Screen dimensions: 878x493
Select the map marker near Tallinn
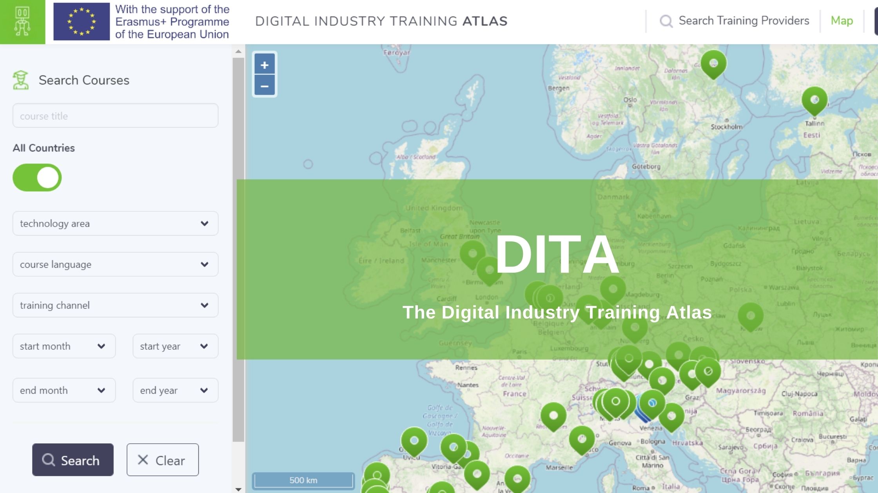tap(815, 101)
